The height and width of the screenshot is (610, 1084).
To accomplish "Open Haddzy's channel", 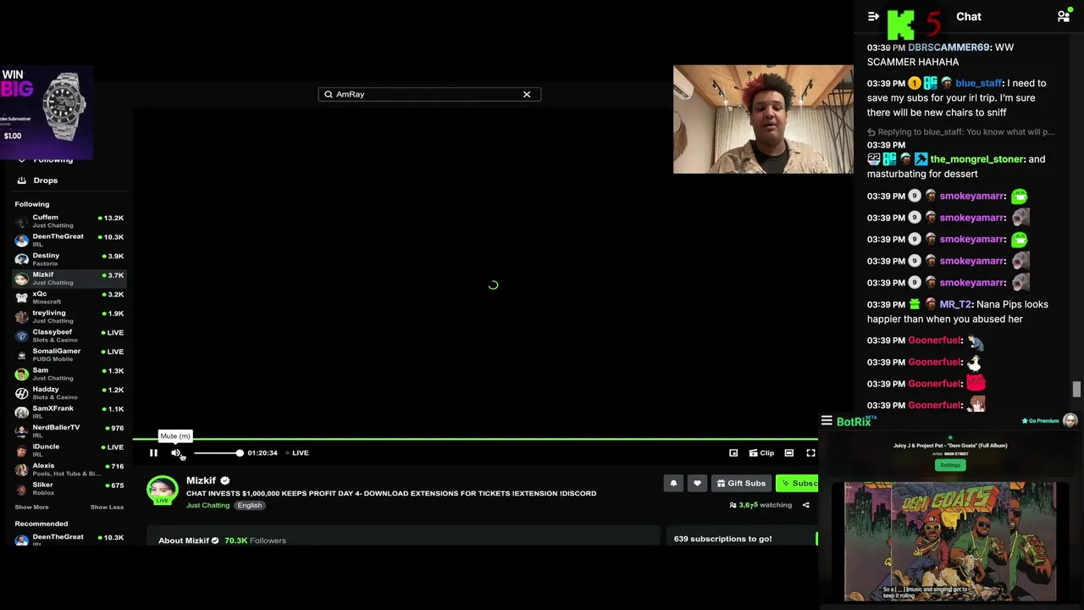I will 69,392.
